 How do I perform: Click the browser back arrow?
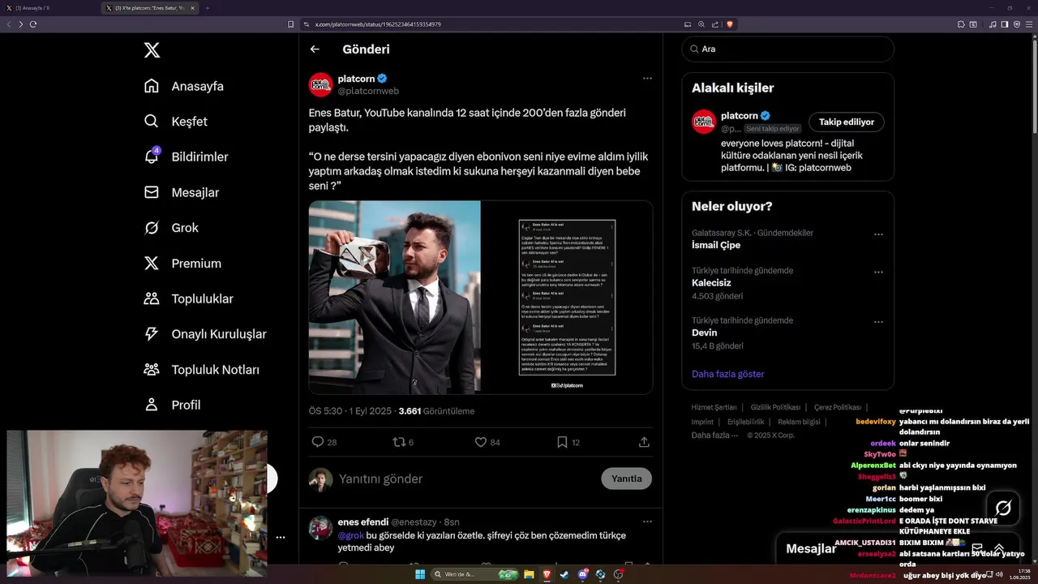pos(9,24)
